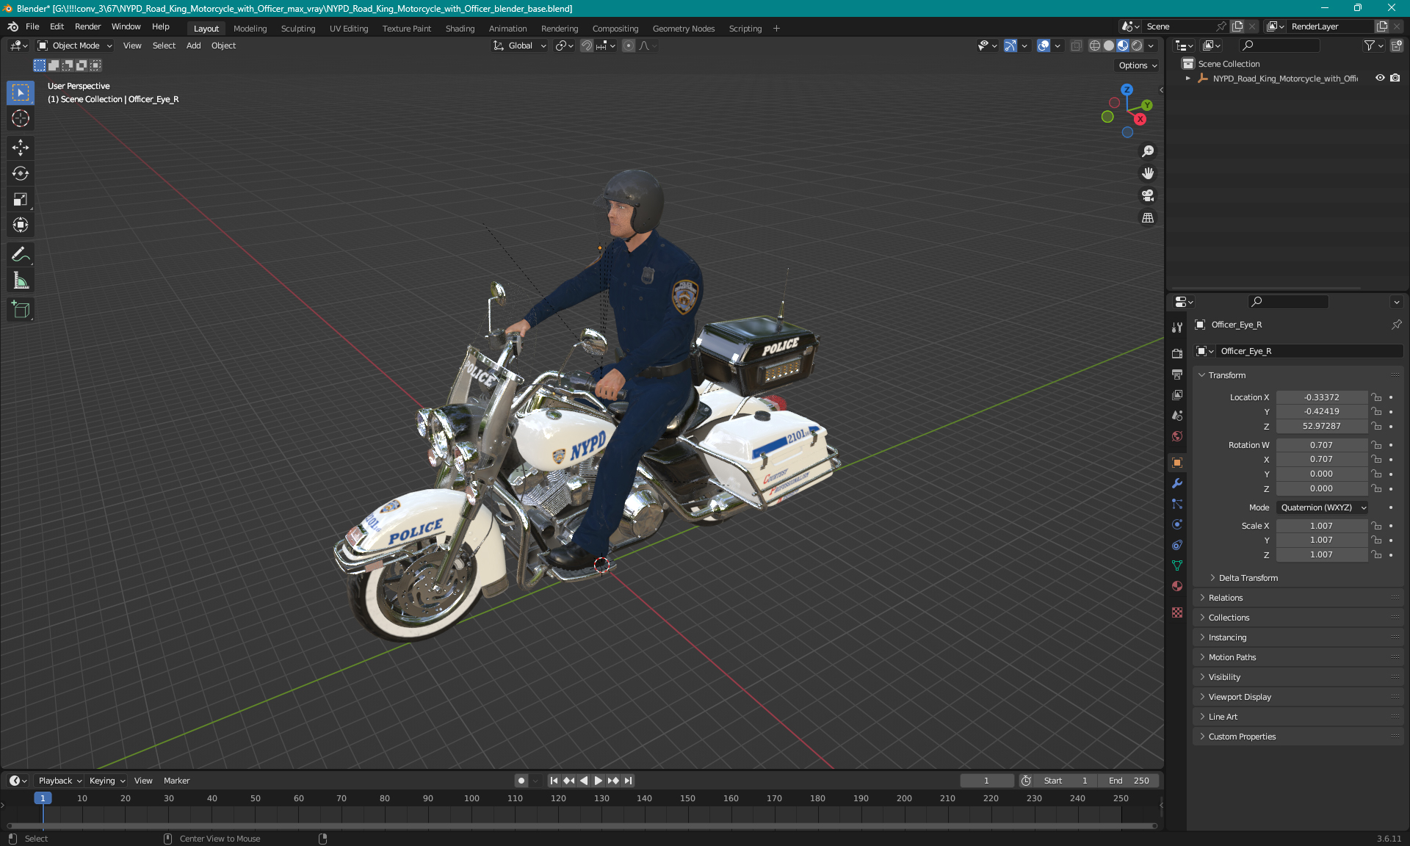Pick the Scale tool in the toolbar
This screenshot has height=846, width=1410.
(x=21, y=199)
